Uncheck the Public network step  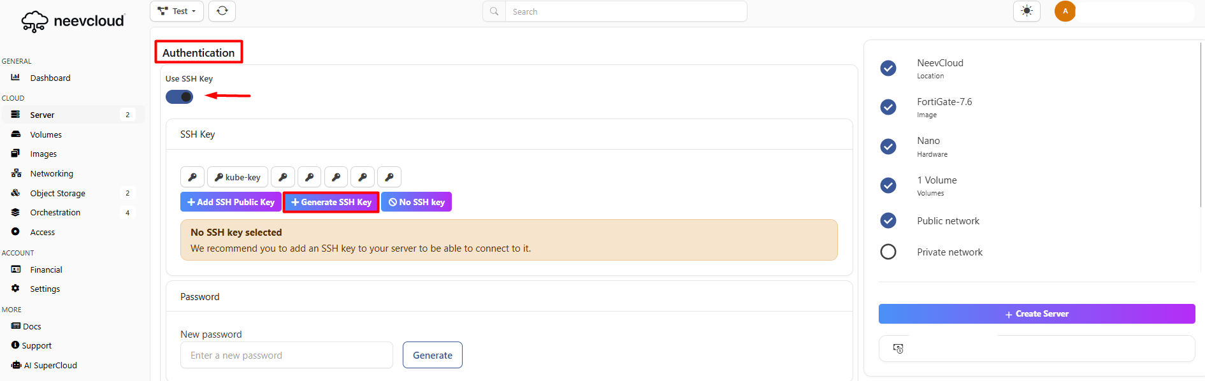click(x=888, y=220)
